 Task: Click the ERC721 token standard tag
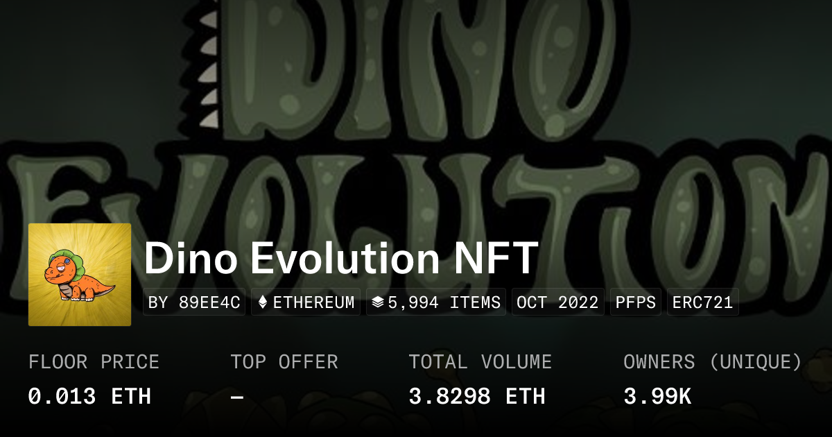[702, 302]
